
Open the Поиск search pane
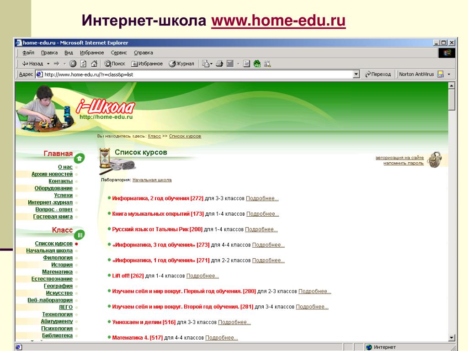coord(115,64)
